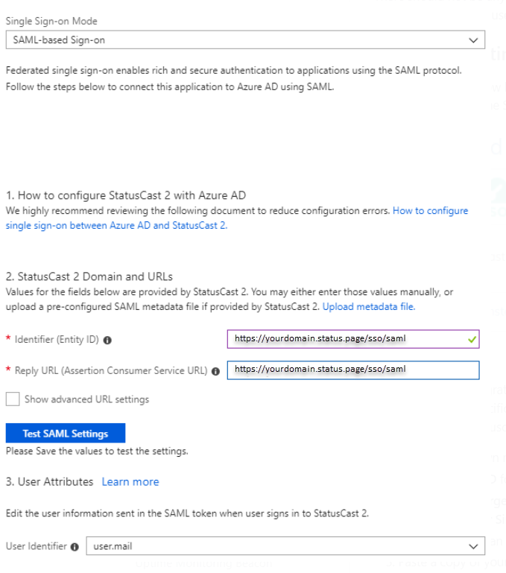
Task: Click 'Please Save the values to test' text
Action: point(97,452)
